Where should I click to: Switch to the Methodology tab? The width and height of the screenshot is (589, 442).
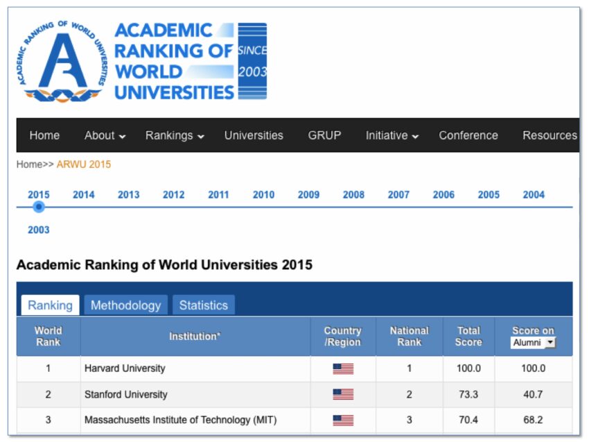tap(126, 305)
